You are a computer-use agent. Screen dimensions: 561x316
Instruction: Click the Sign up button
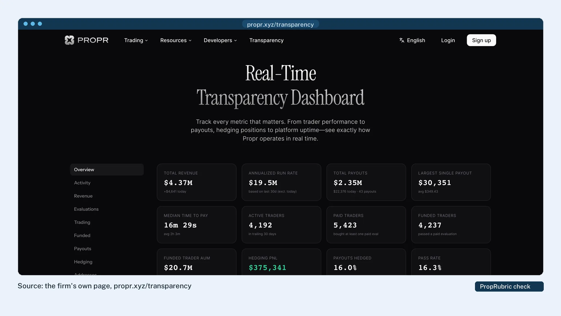(x=481, y=40)
